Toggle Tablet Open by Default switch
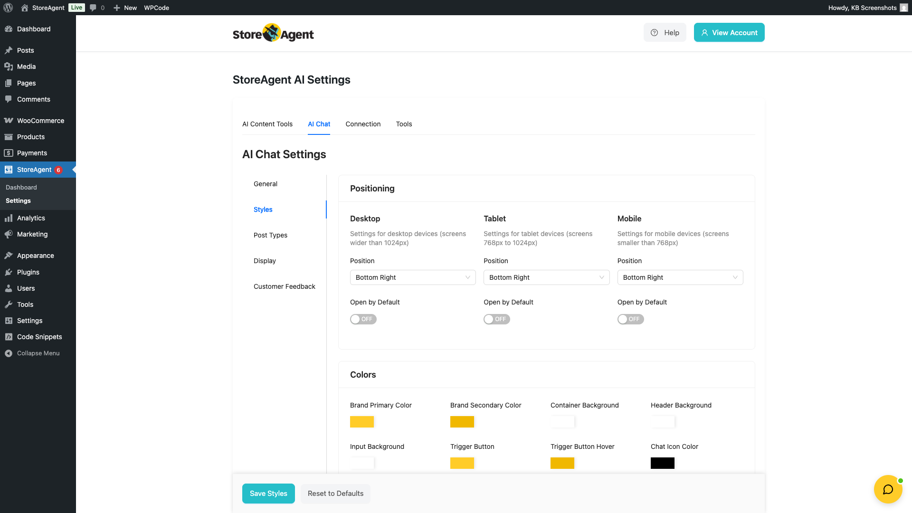The image size is (912, 513). coord(497,319)
